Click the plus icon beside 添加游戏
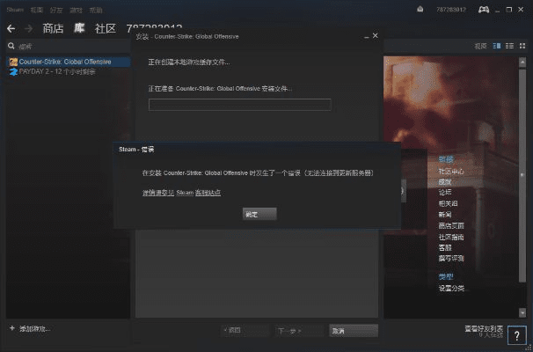Screen dimensions: 533x352 12,328
